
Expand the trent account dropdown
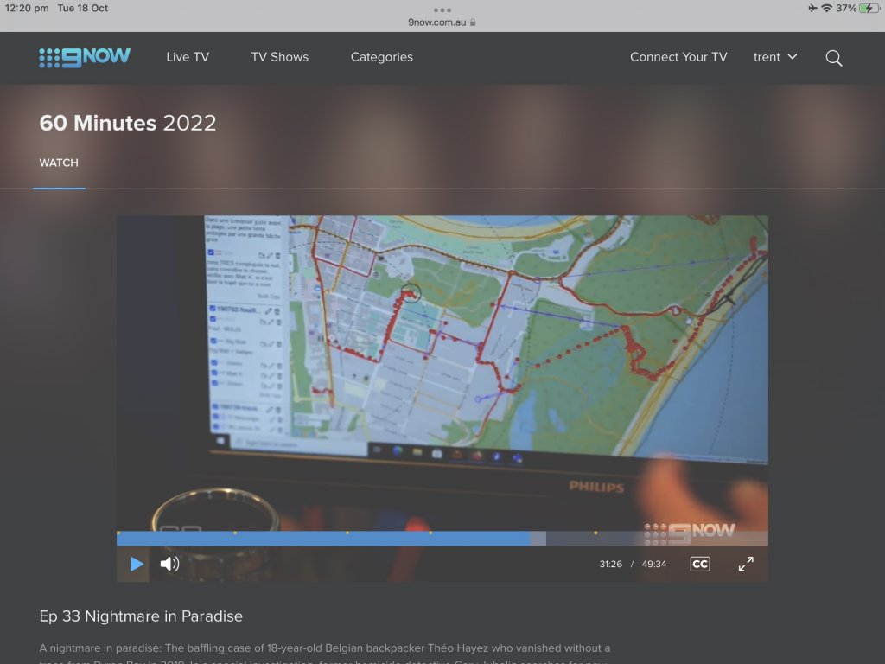[775, 57]
